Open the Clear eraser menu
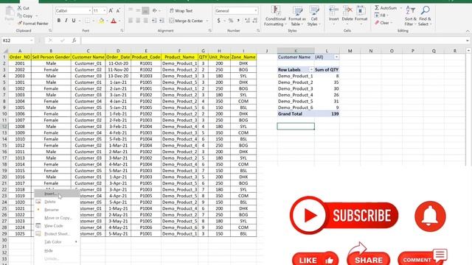This screenshot has height=265, width=472. [383, 23]
